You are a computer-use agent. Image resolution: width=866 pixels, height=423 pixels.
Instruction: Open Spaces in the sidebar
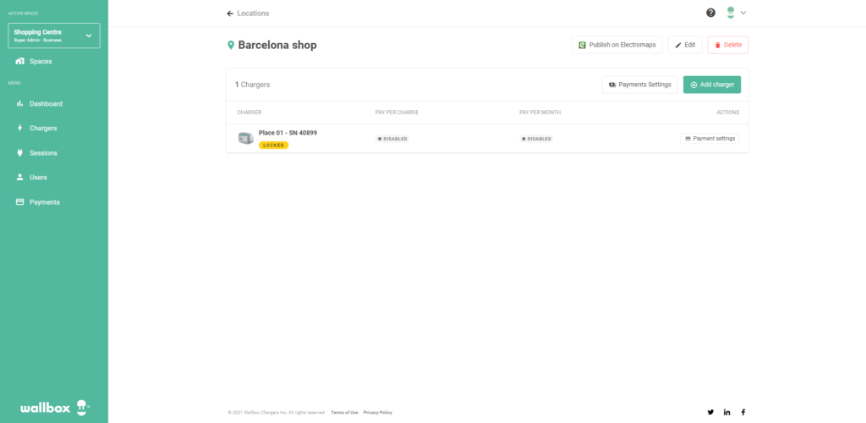[40, 61]
